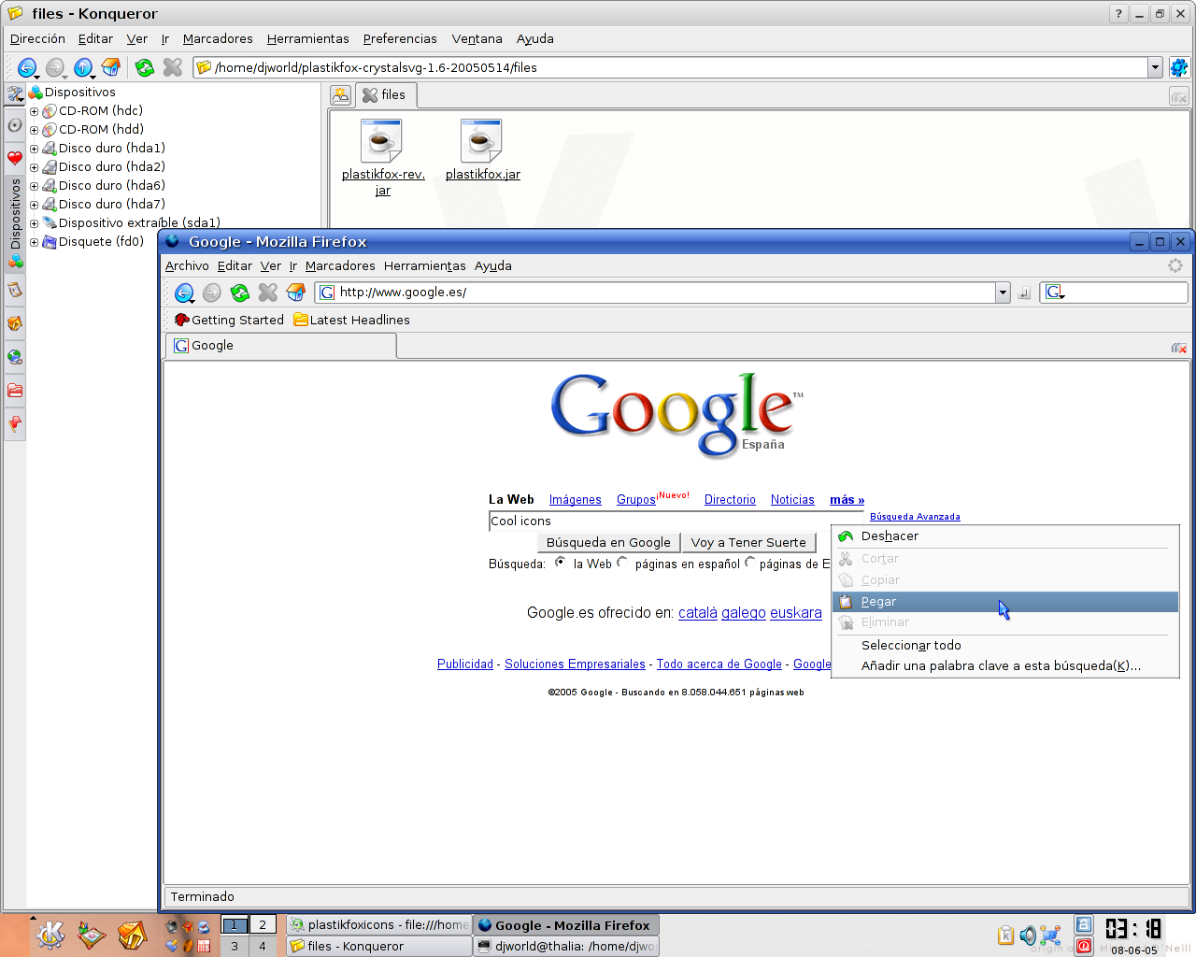Screen dimensions: 1196x957
Task: Open Firefox's Archivo menu
Action: [x=187, y=266]
